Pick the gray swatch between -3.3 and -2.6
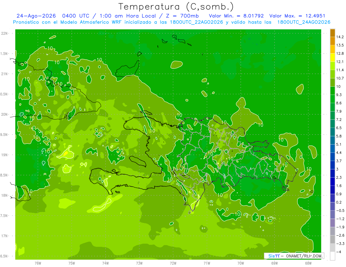 click(x=332, y=240)
